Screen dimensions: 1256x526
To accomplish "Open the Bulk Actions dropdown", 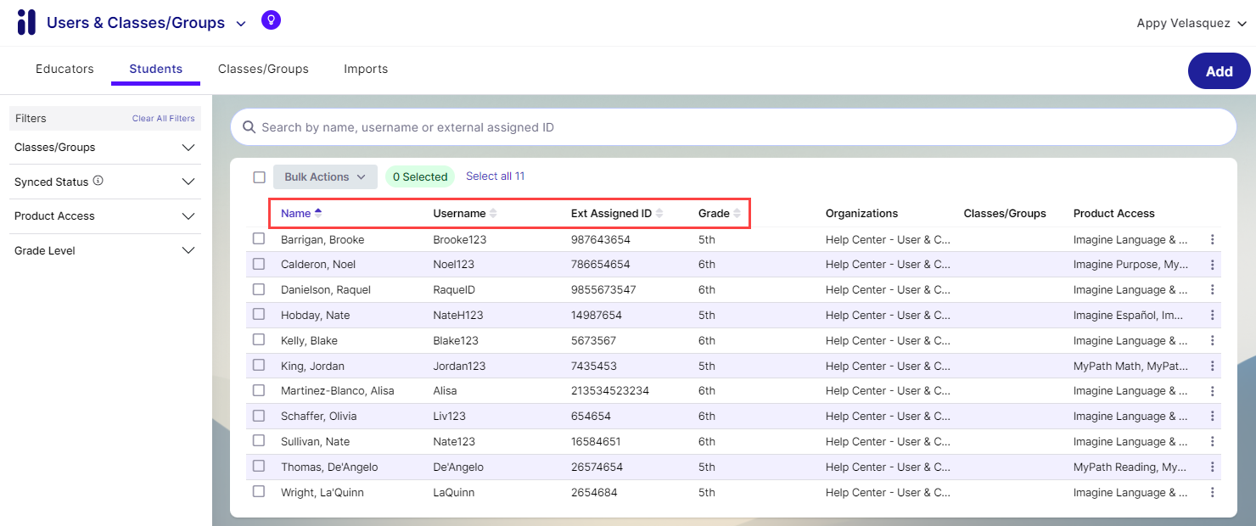I will click(325, 177).
